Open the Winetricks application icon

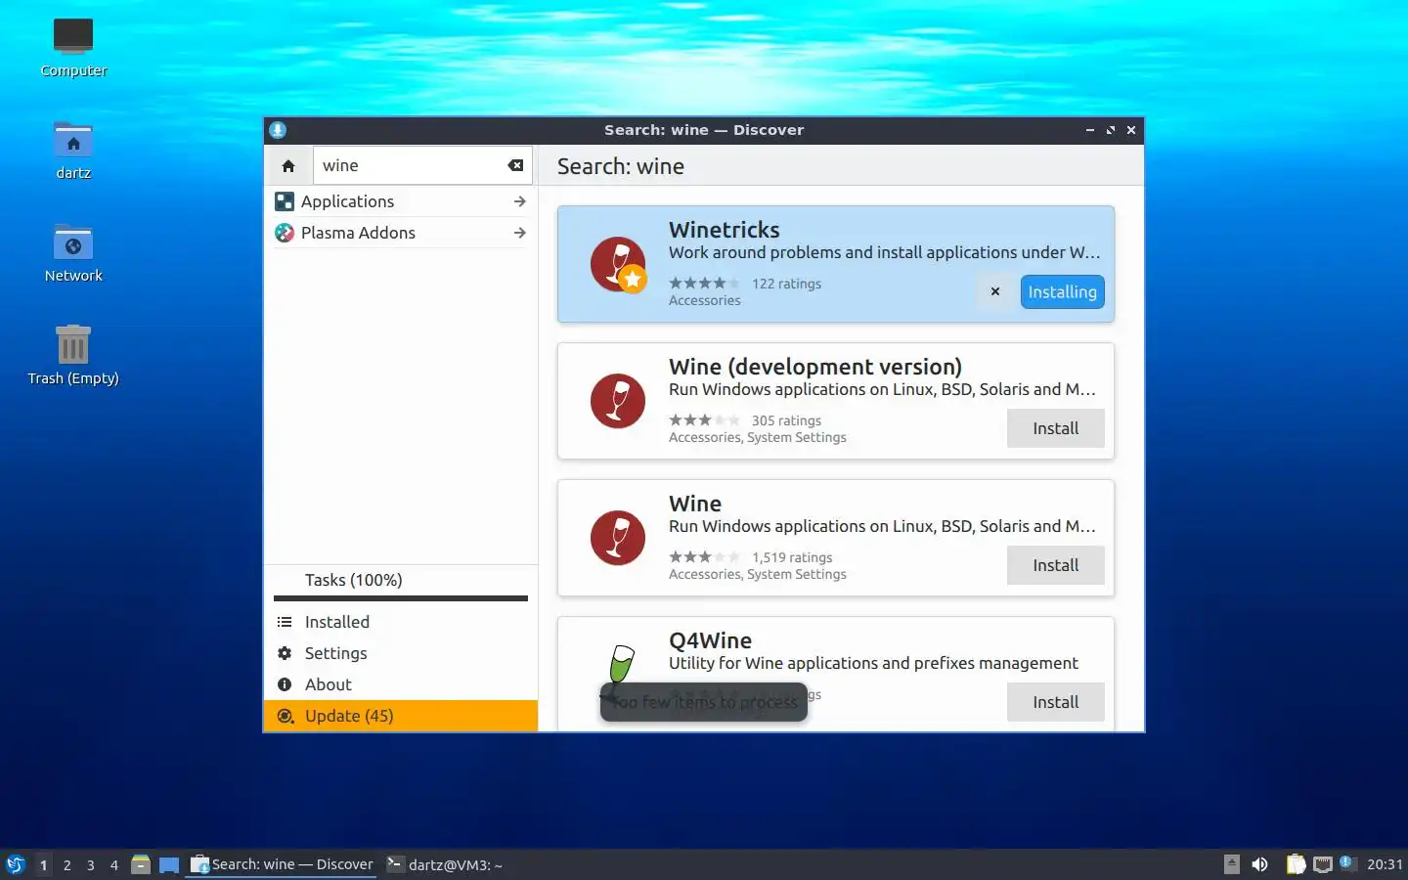coord(618,264)
